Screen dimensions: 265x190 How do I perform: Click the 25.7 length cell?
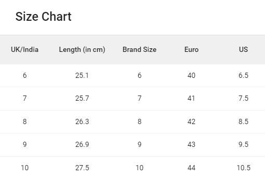point(82,98)
